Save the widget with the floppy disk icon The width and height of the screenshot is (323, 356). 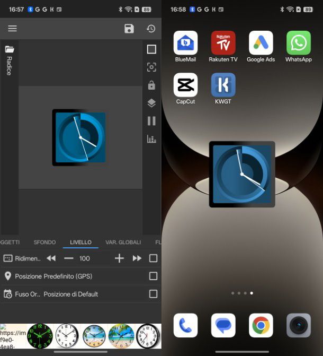pos(129,29)
